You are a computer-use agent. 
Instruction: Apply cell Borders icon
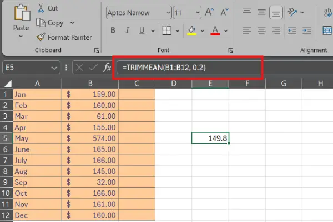(x=167, y=30)
